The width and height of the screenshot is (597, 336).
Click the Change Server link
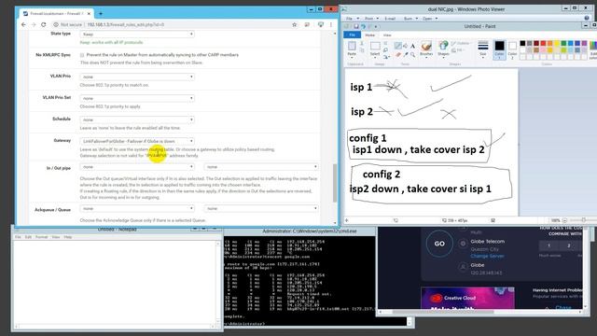click(x=487, y=256)
